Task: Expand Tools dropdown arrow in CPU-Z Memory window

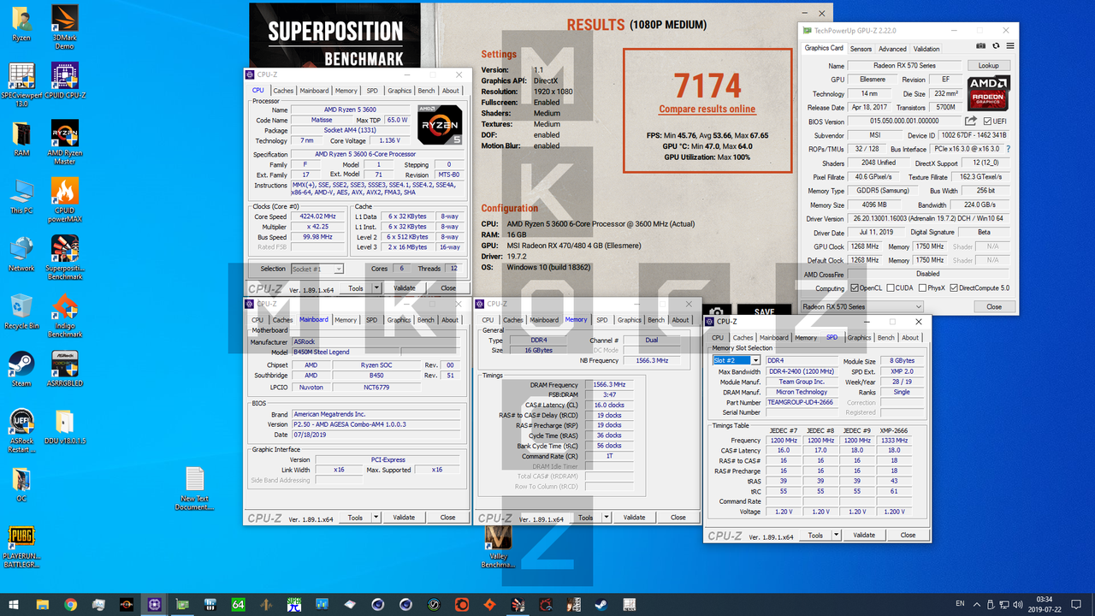Action: pyautogui.click(x=607, y=518)
